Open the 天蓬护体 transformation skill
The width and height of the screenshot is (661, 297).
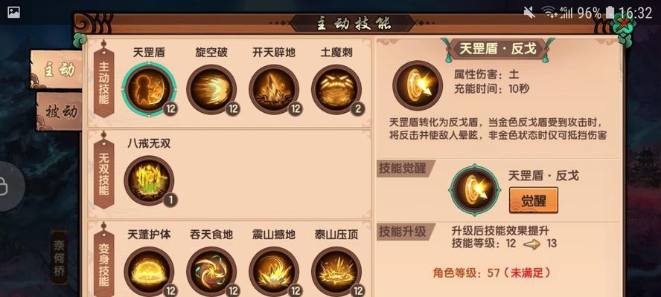149,271
